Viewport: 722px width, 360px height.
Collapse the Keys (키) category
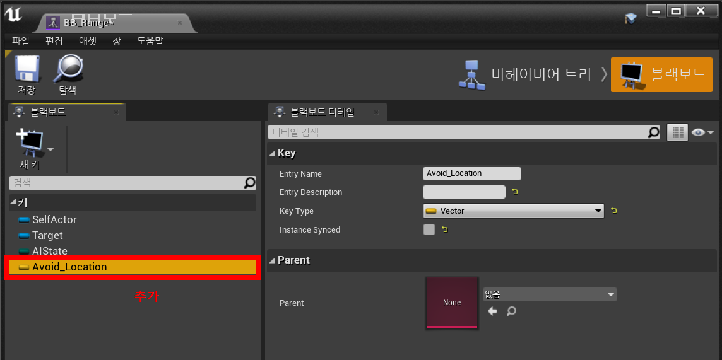13,202
